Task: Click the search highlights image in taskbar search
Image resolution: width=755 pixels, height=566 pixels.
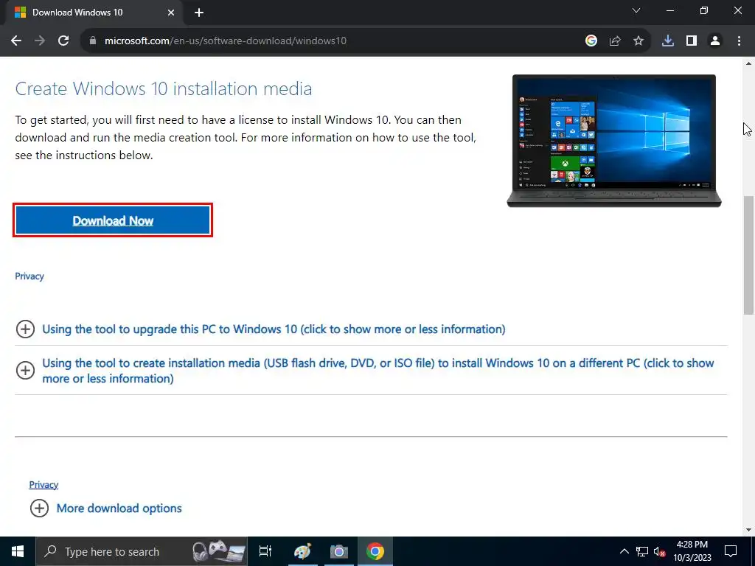Action: click(218, 551)
